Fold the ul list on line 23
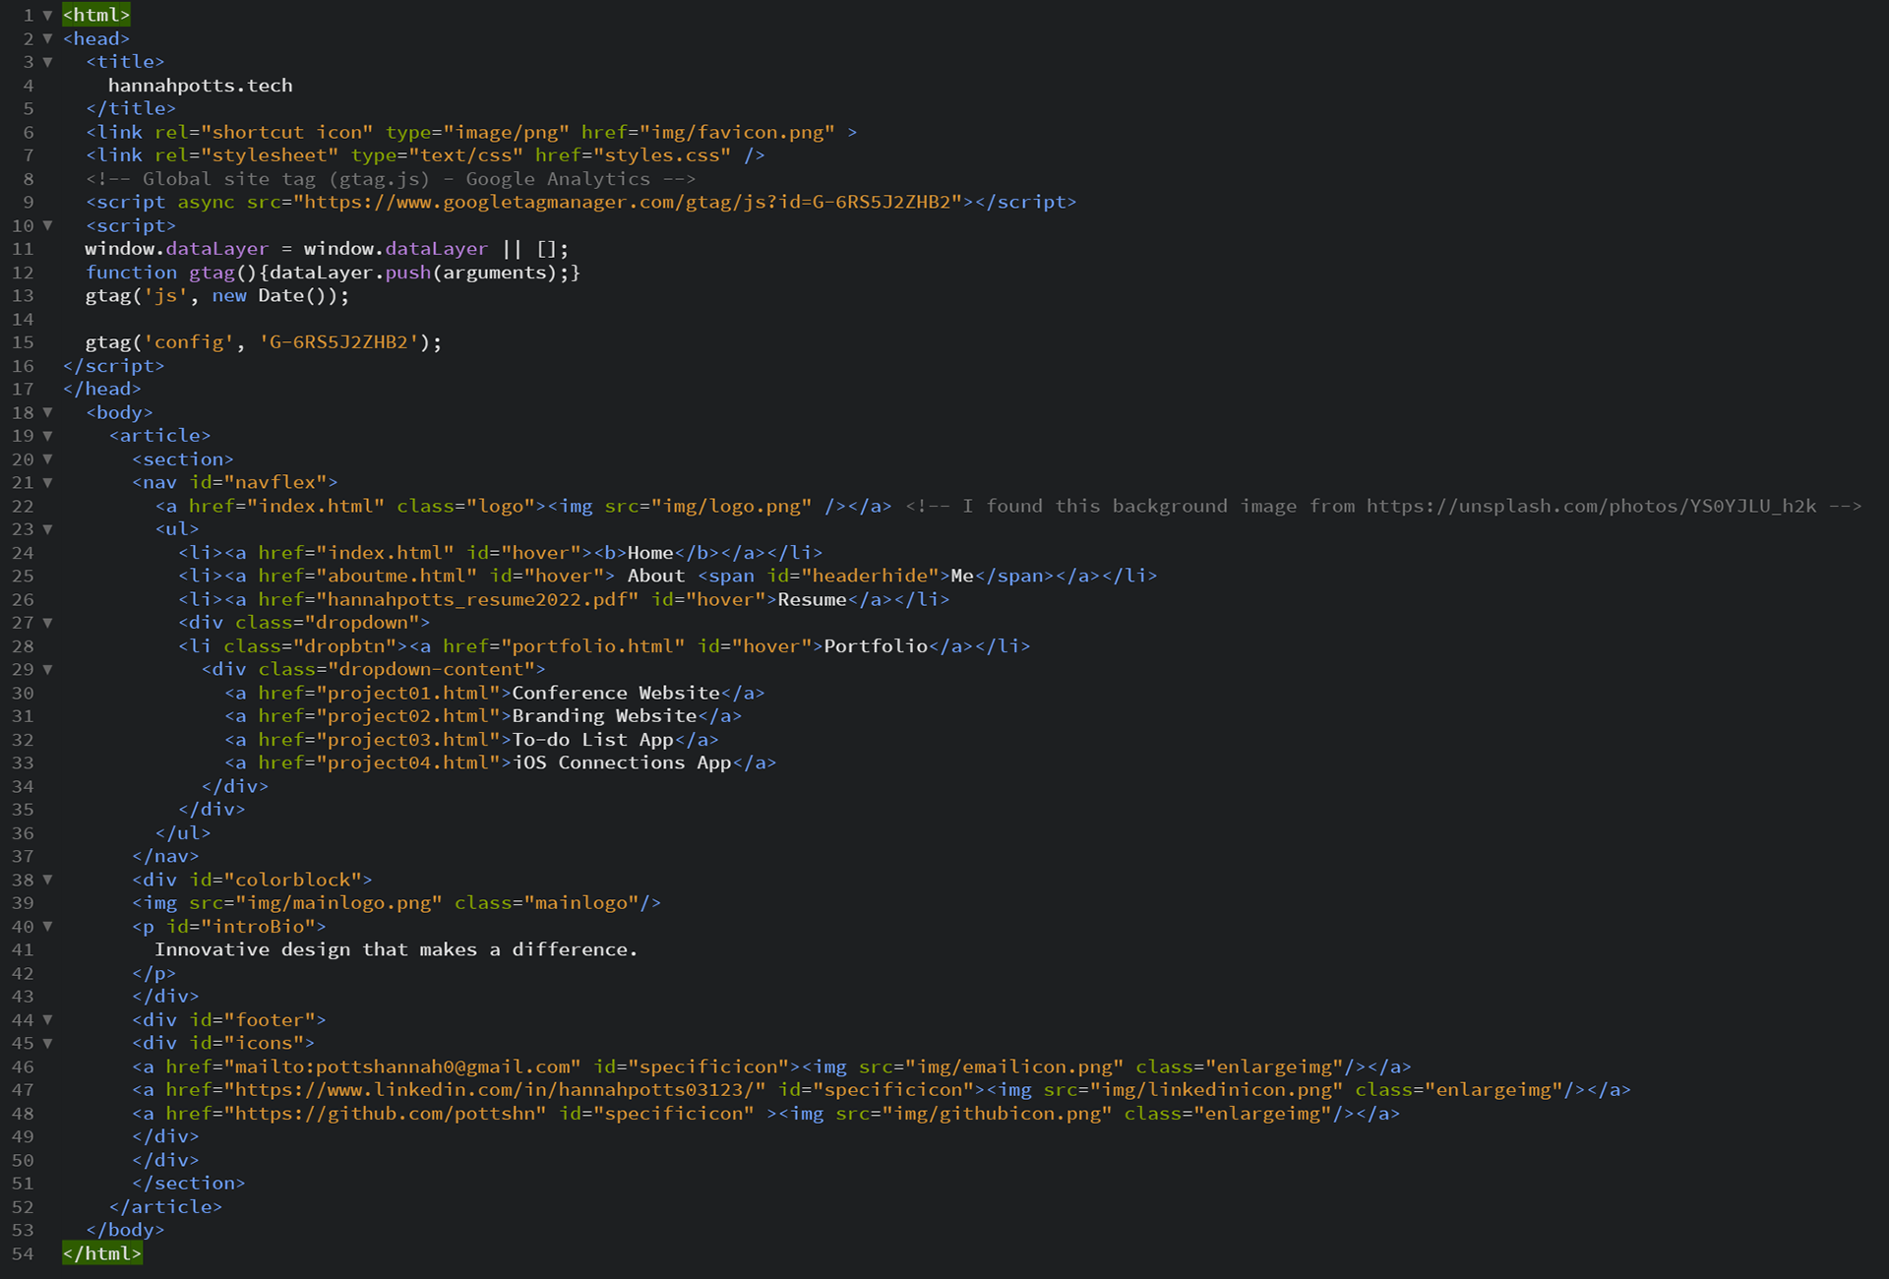This screenshot has width=1889, height=1279. tap(47, 529)
